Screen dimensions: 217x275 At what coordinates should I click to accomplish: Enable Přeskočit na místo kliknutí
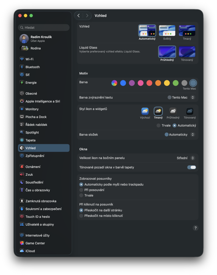(81, 216)
